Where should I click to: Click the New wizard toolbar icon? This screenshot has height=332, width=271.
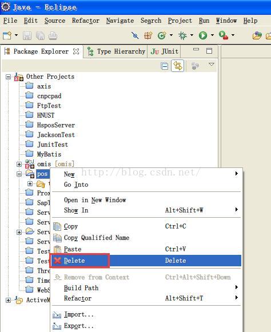(7, 35)
